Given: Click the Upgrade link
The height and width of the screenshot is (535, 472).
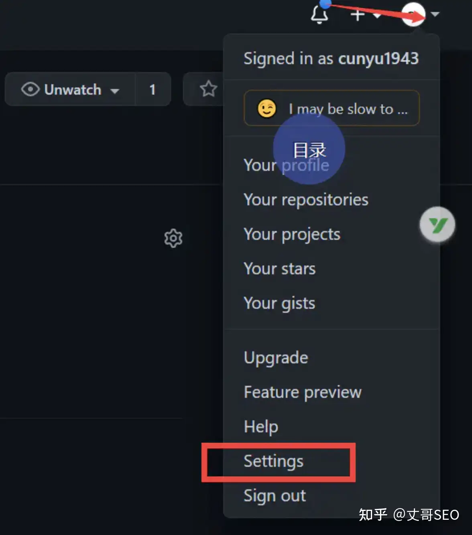Looking at the screenshot, I should 276,358.
